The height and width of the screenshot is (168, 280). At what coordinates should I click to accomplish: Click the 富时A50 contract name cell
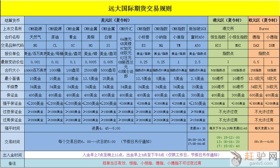point(198,37)
